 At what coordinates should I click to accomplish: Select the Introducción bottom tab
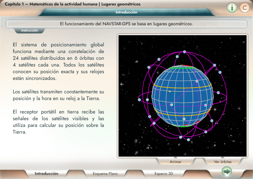pyautogui.click(x=46, y=174)
